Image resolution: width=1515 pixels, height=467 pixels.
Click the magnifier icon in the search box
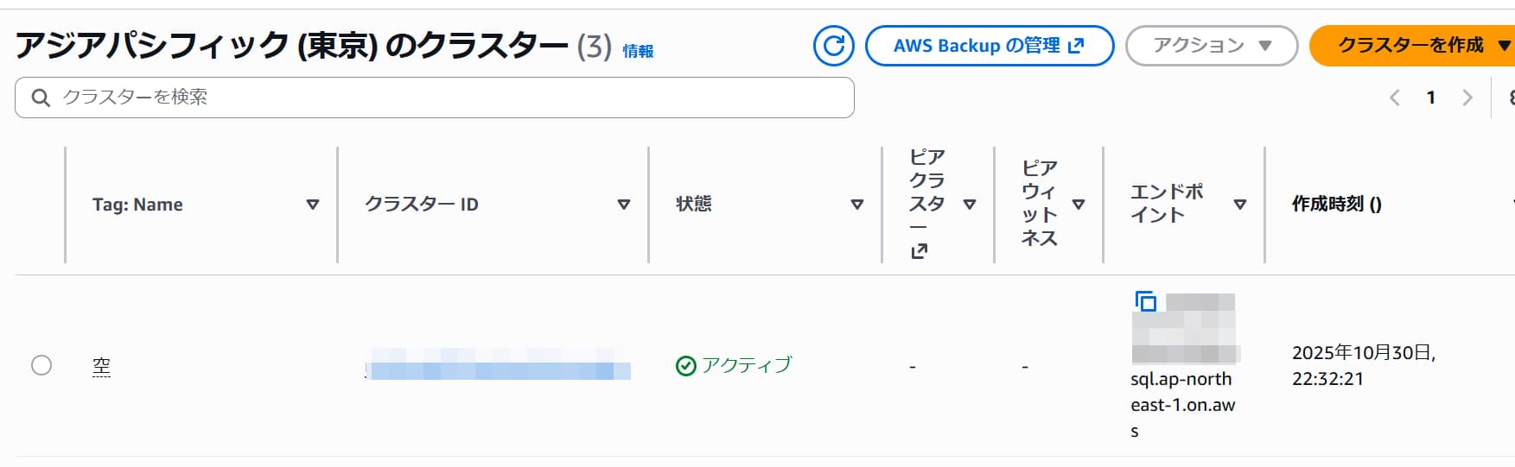(41, 98)
